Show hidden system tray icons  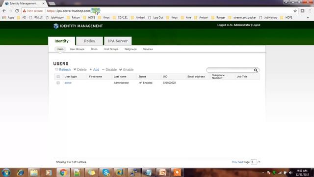tap(263, 173)
